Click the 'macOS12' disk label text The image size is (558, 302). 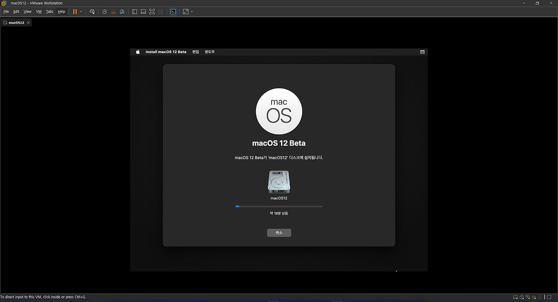279,198
